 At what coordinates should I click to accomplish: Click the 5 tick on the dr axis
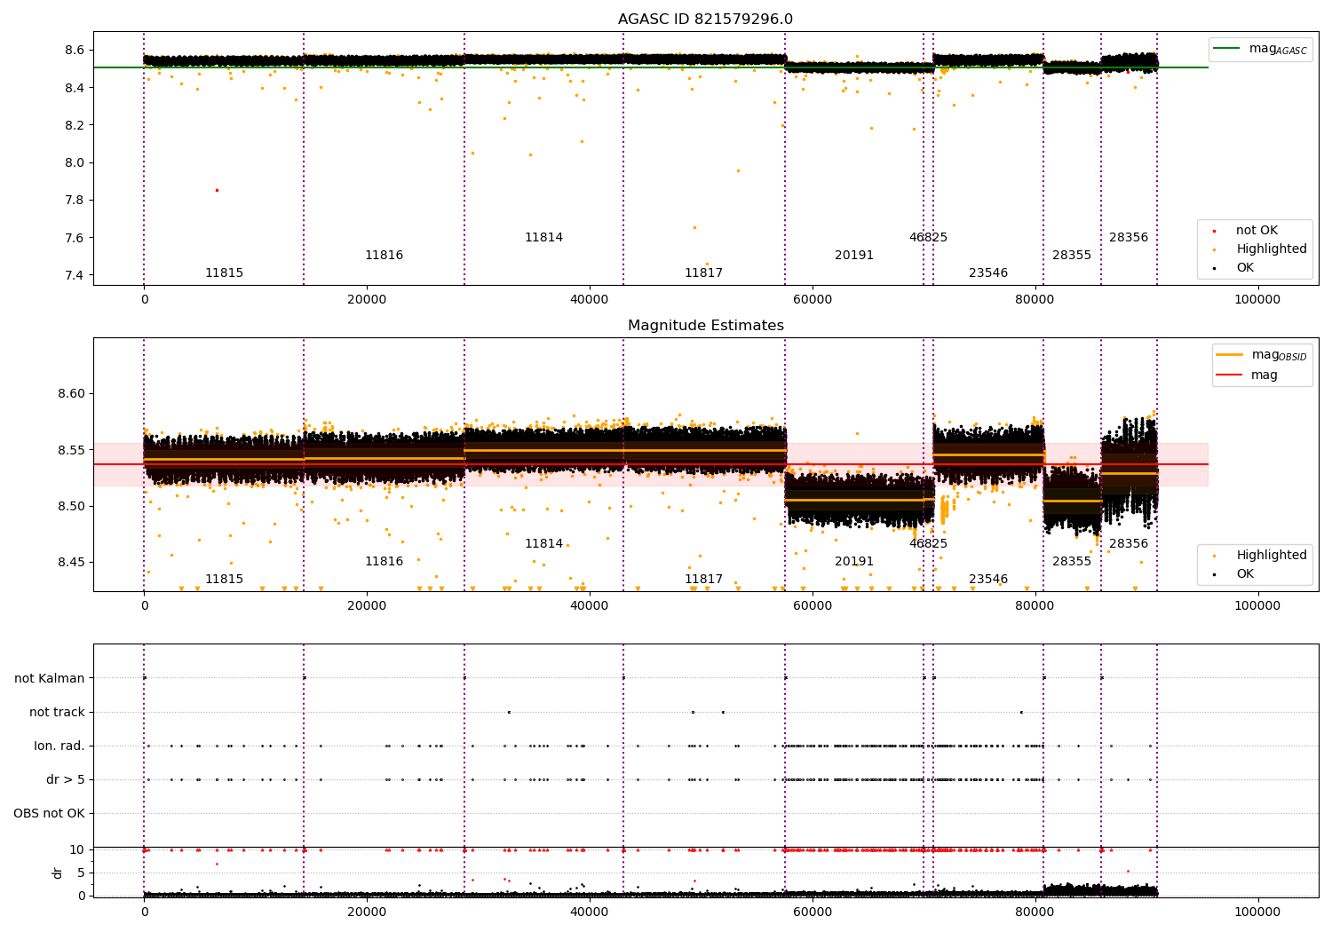click(81, 873)
